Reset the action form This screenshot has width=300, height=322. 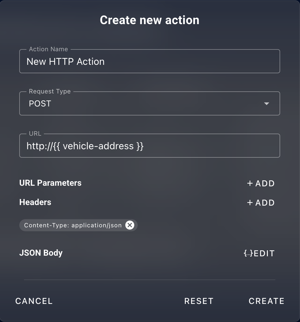[199, 301]
